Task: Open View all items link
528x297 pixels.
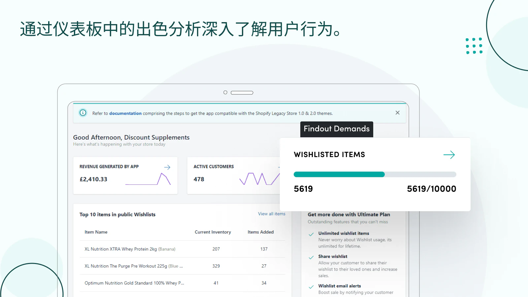Action: (x=272, y=214)
